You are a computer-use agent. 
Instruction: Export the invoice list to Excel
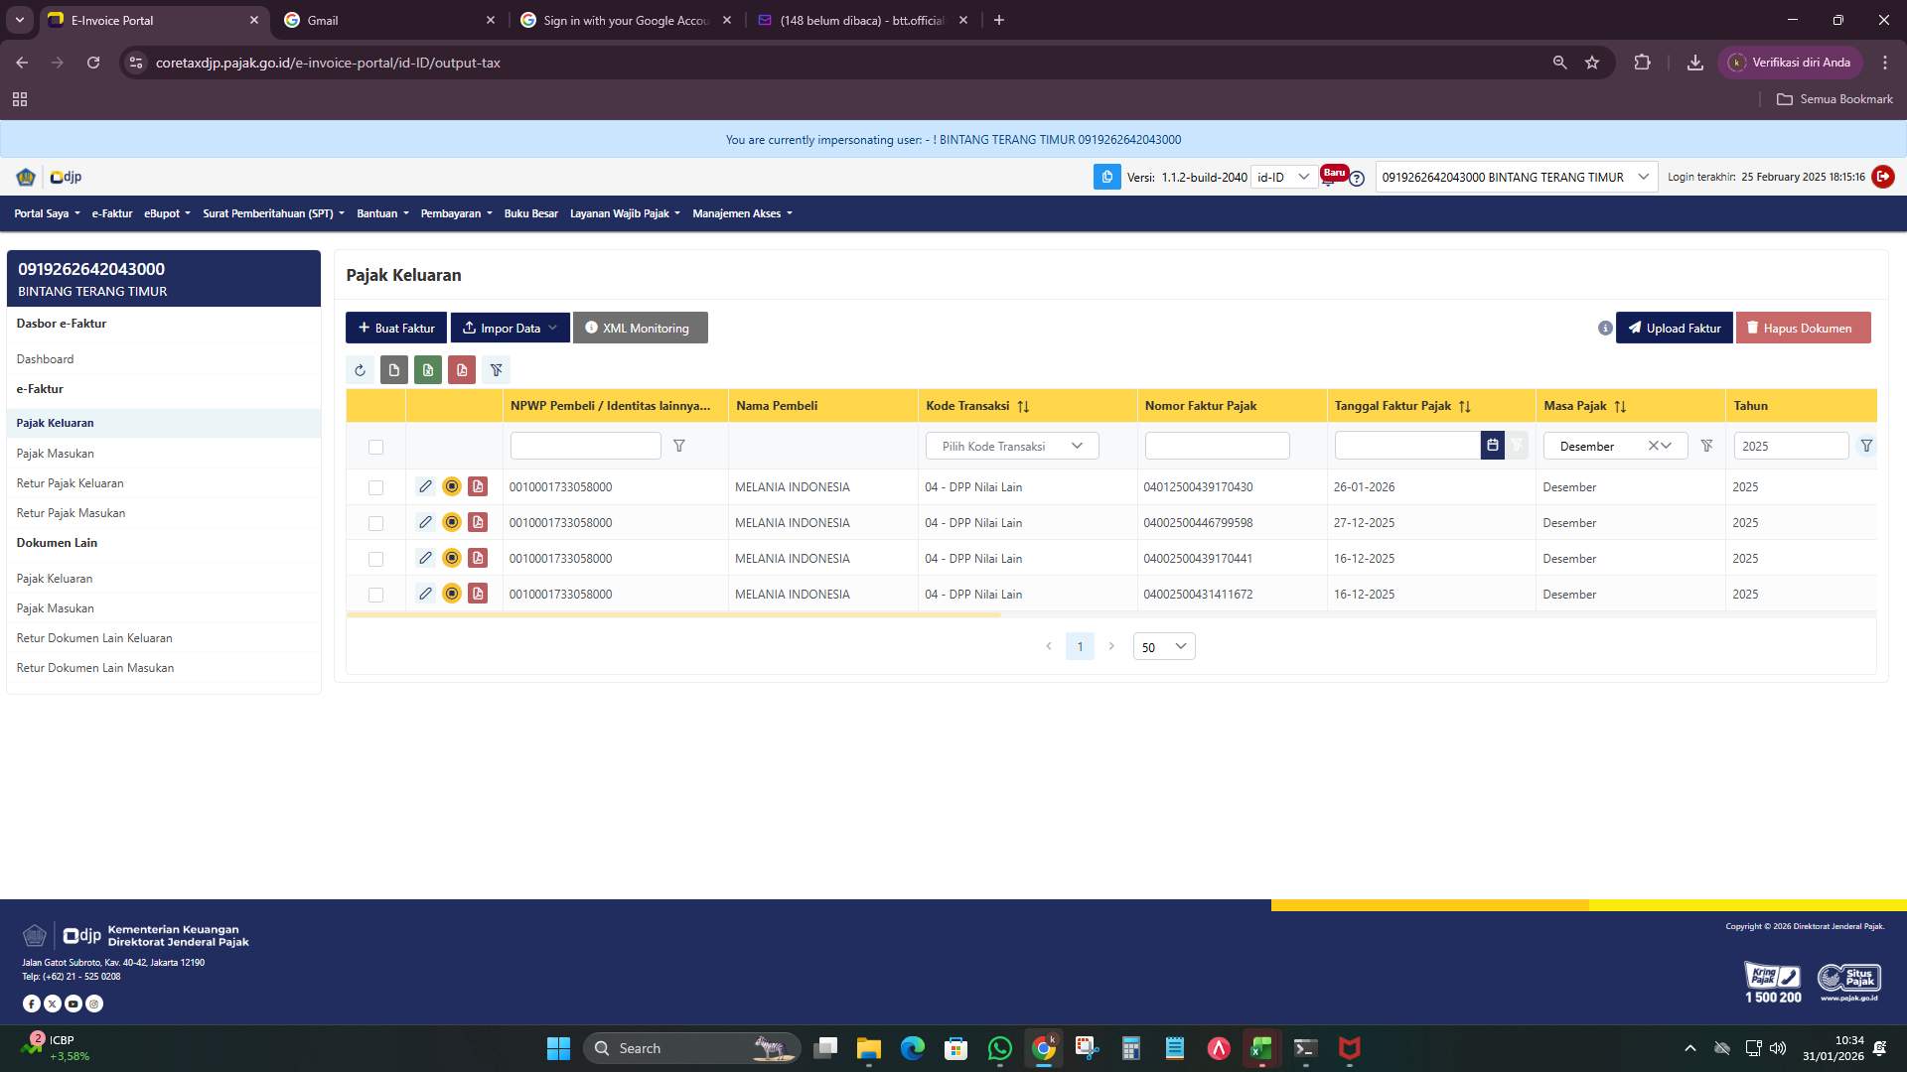coord(428,369)
